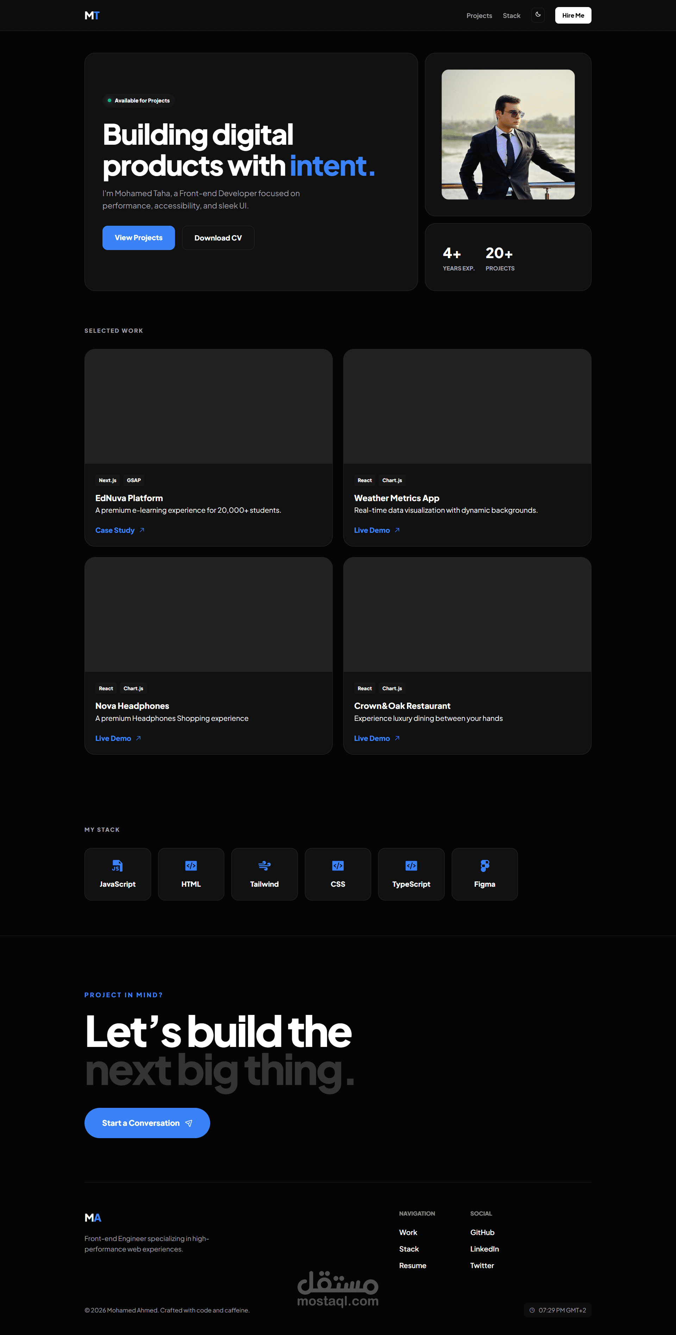Click the Weather Metrics App title

[396, 498]
